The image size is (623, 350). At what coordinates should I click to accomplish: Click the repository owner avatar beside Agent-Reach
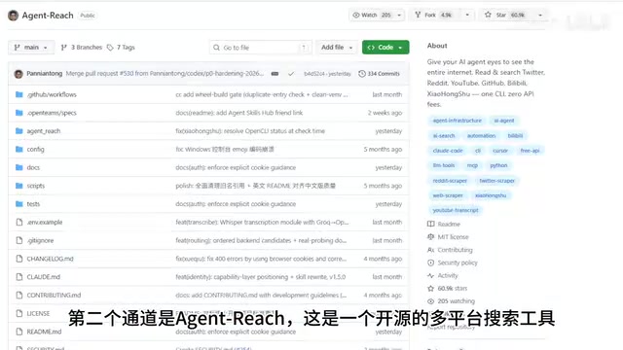(13, 16)
